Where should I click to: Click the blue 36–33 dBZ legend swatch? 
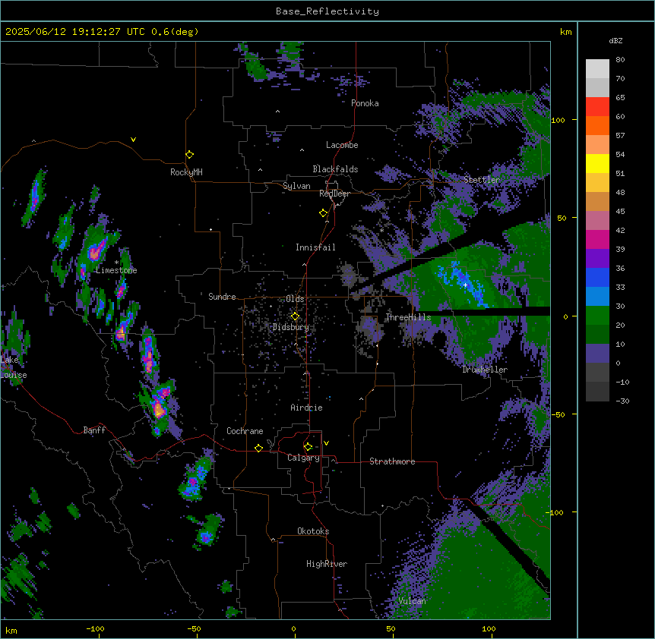tap(597, 277)
